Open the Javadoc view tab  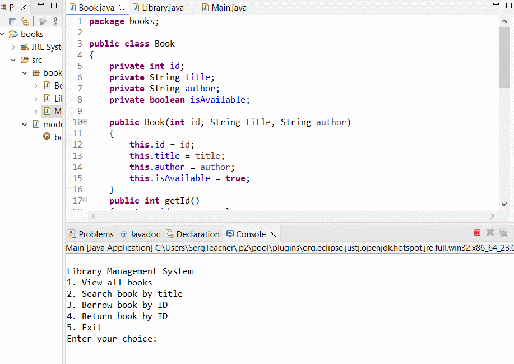click(140, 234)
